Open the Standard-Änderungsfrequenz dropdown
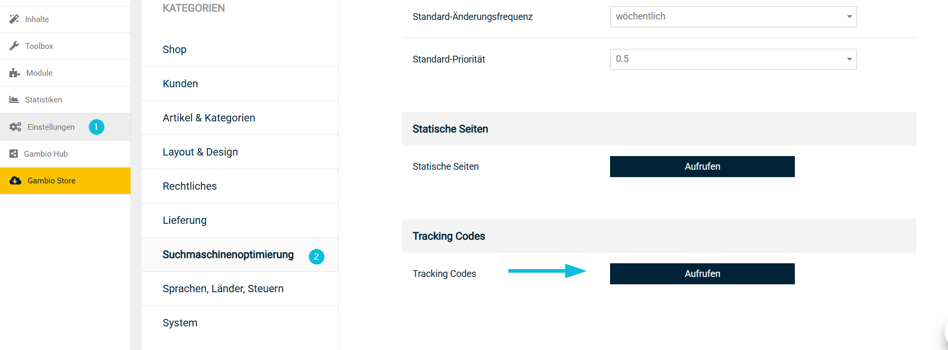 733,16
